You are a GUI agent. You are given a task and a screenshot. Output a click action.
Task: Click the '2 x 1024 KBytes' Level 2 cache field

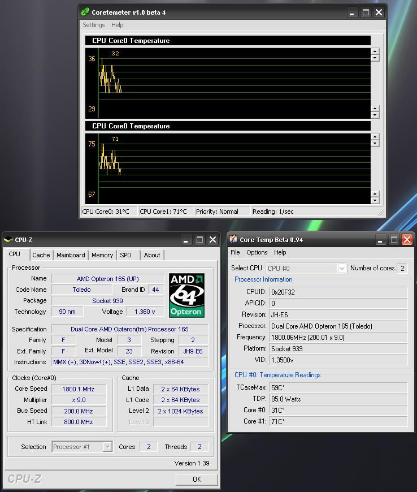[x=180, y=411]
